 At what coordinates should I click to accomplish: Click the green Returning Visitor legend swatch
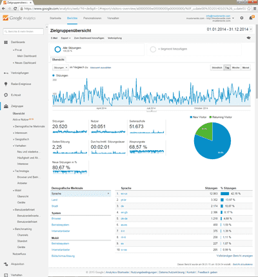pos(210,117)
